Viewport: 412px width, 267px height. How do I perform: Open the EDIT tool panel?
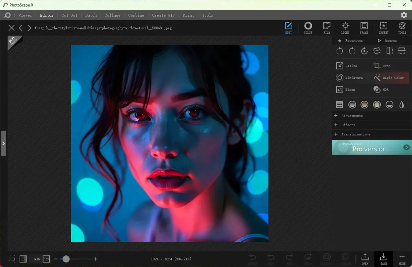pos(288,28)
